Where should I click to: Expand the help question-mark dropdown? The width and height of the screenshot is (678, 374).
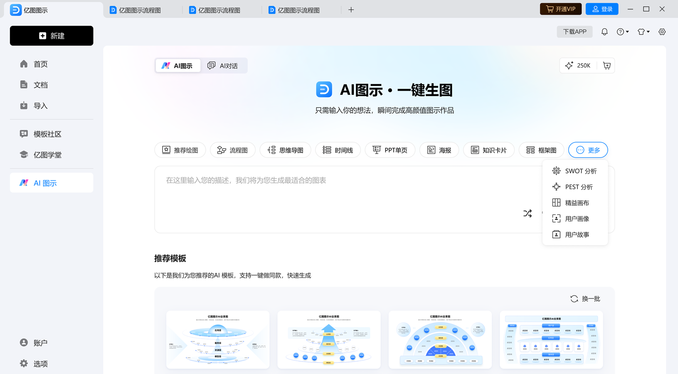click(x=622, y=31)
